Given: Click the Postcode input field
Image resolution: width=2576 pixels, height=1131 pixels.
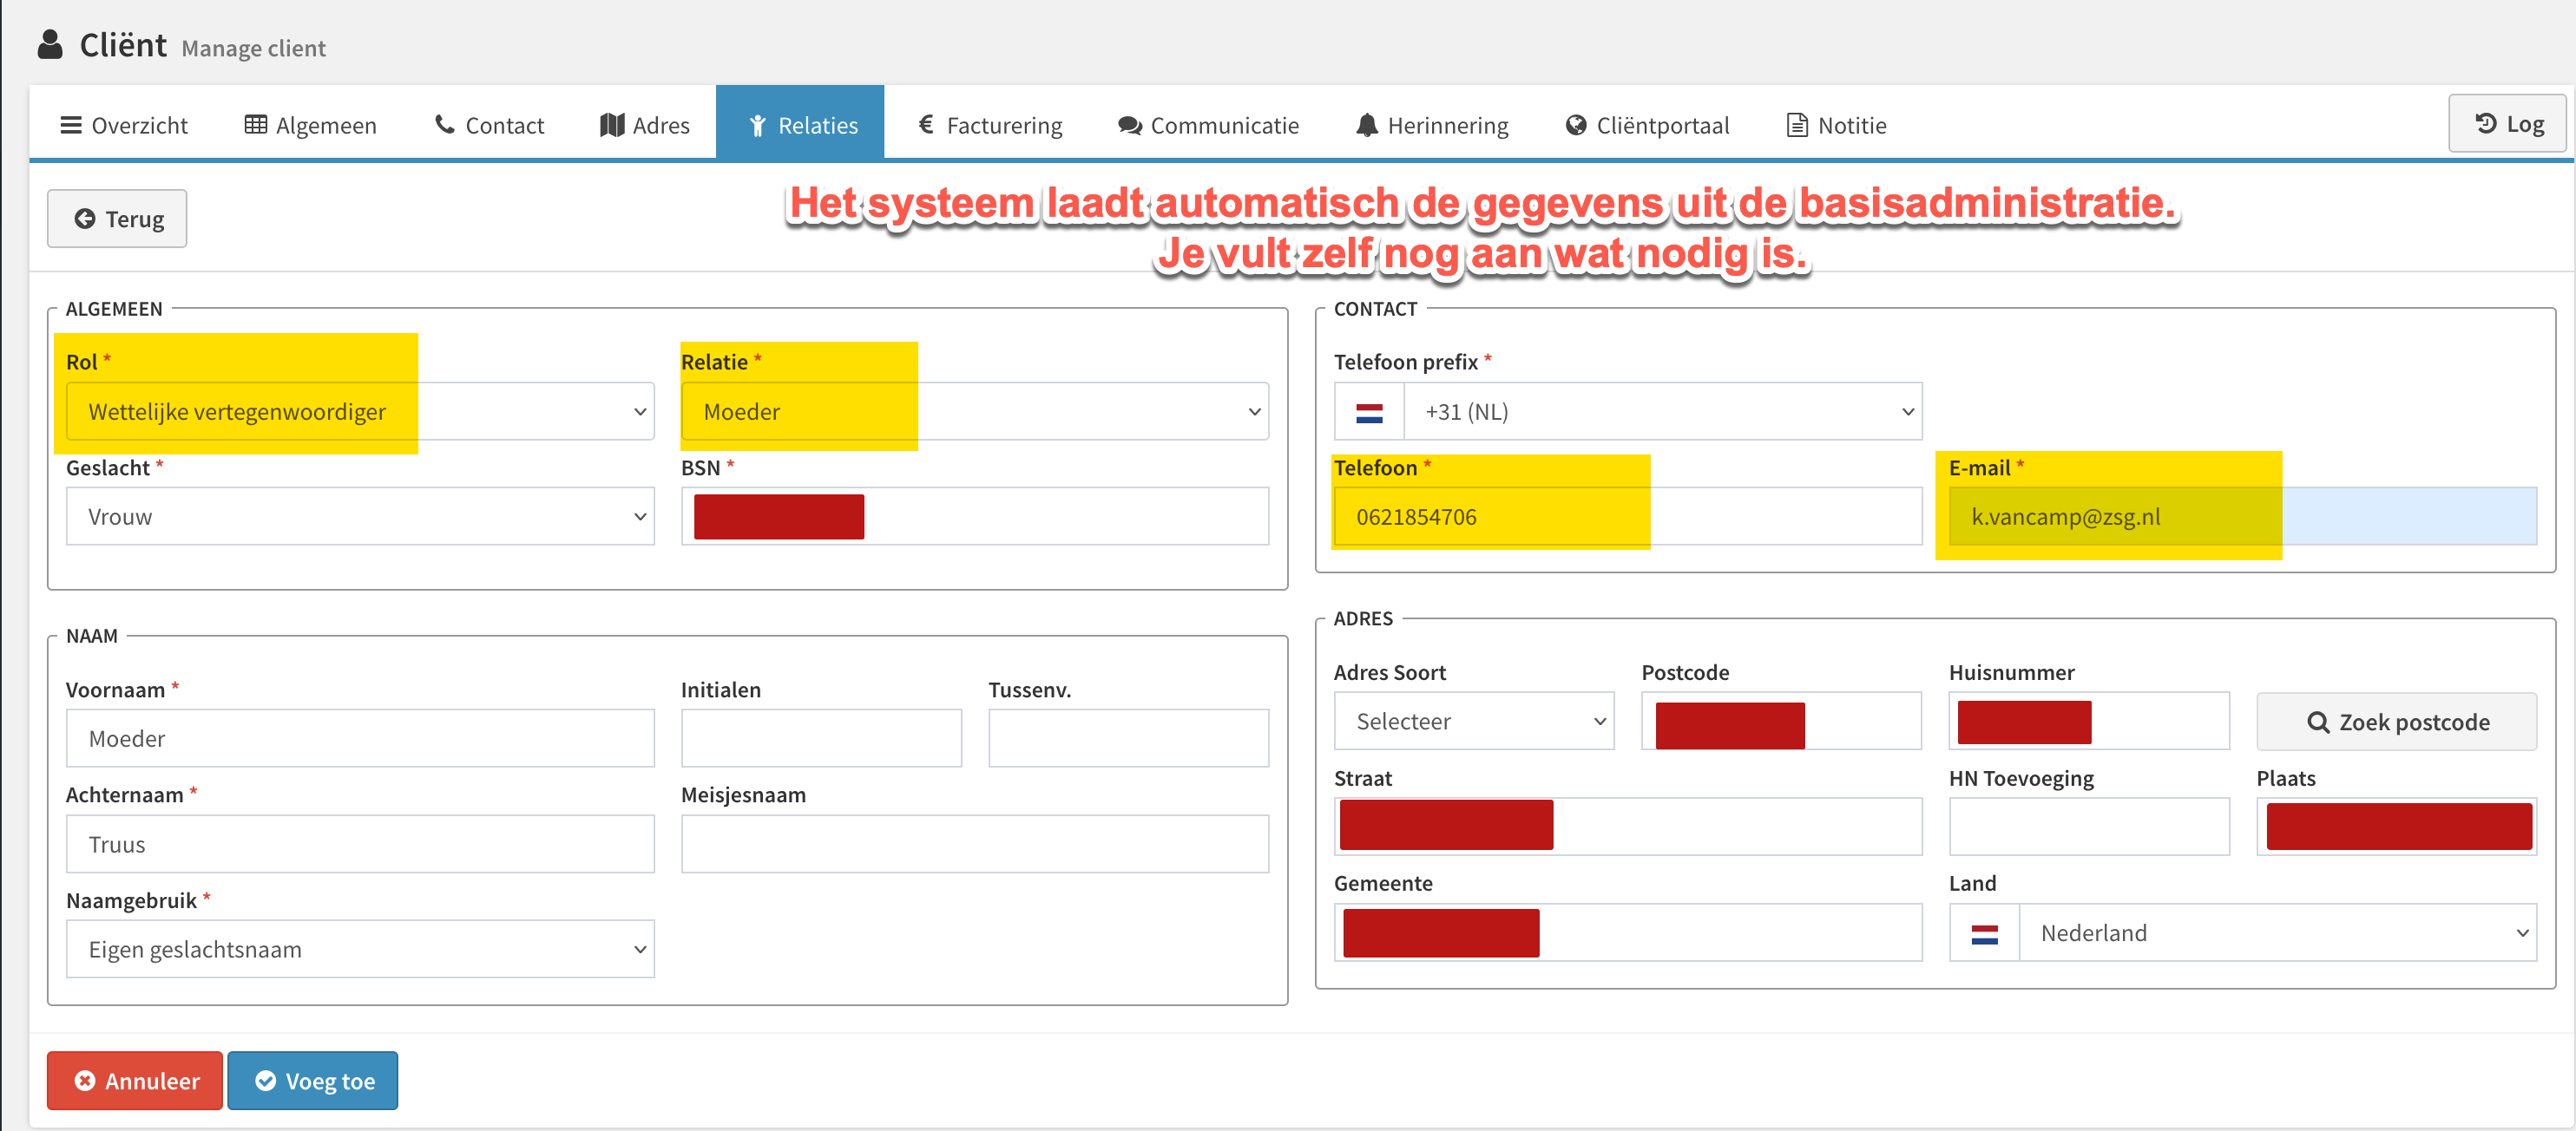Looking at the screenshot, I should point(1781,722).
